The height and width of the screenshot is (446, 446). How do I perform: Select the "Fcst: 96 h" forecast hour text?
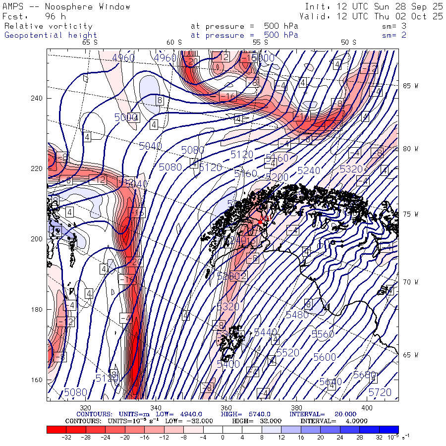[x=34, y=16]
